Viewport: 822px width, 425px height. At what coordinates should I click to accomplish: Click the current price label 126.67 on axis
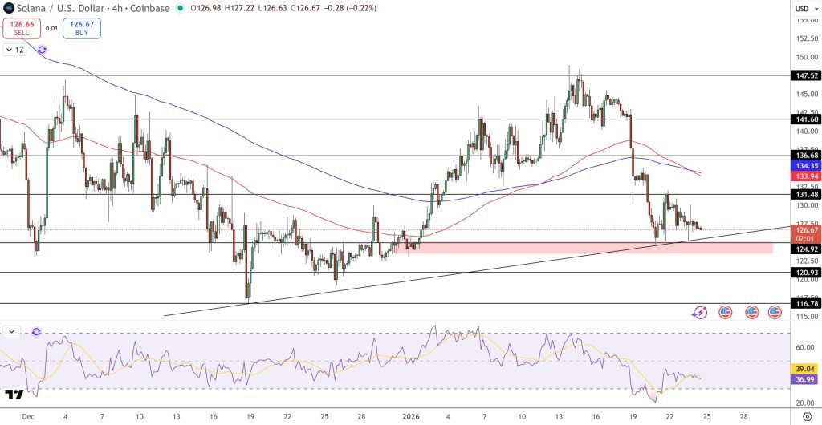806,229
